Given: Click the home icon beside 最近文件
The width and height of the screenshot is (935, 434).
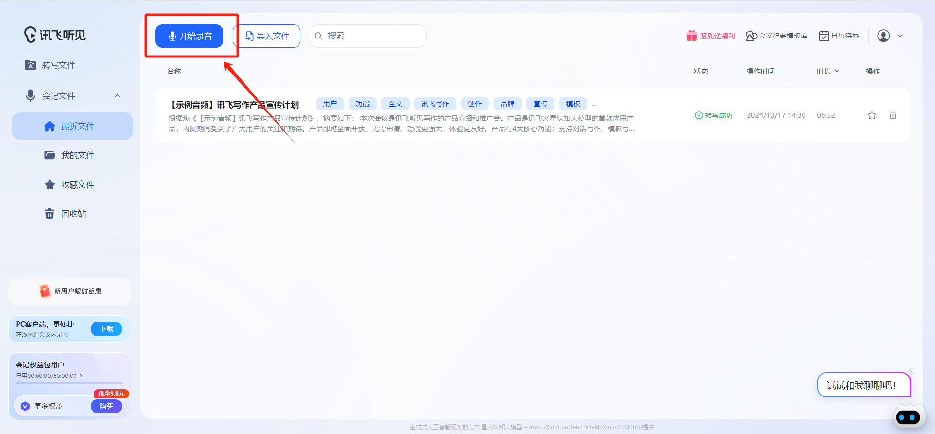Looking at the screenshot, I should point(50,126).
